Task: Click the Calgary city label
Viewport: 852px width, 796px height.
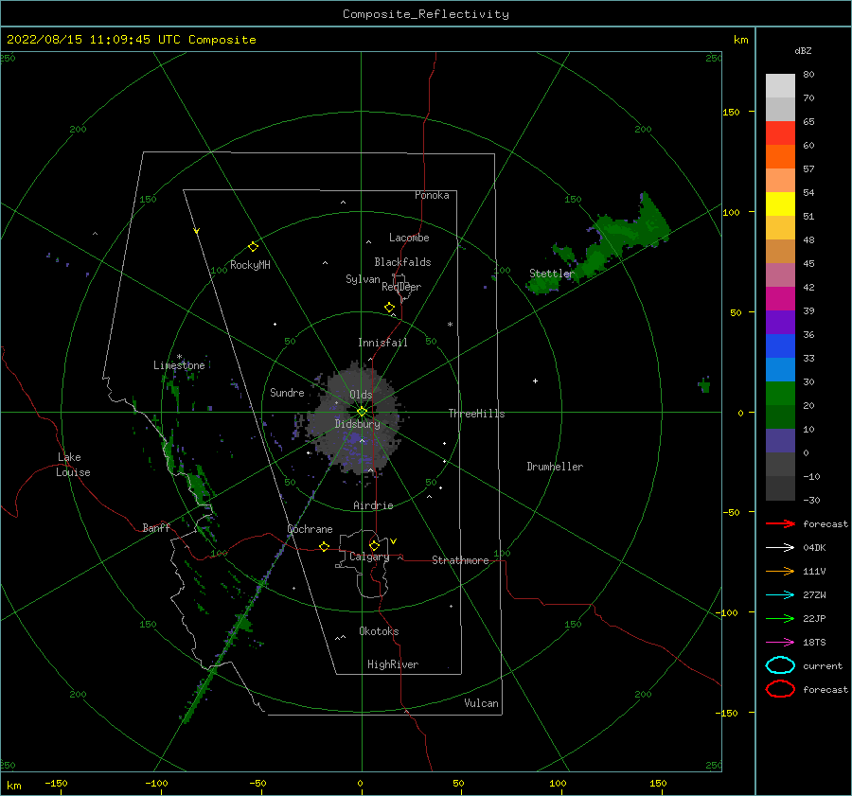Action: pos(369,557)
